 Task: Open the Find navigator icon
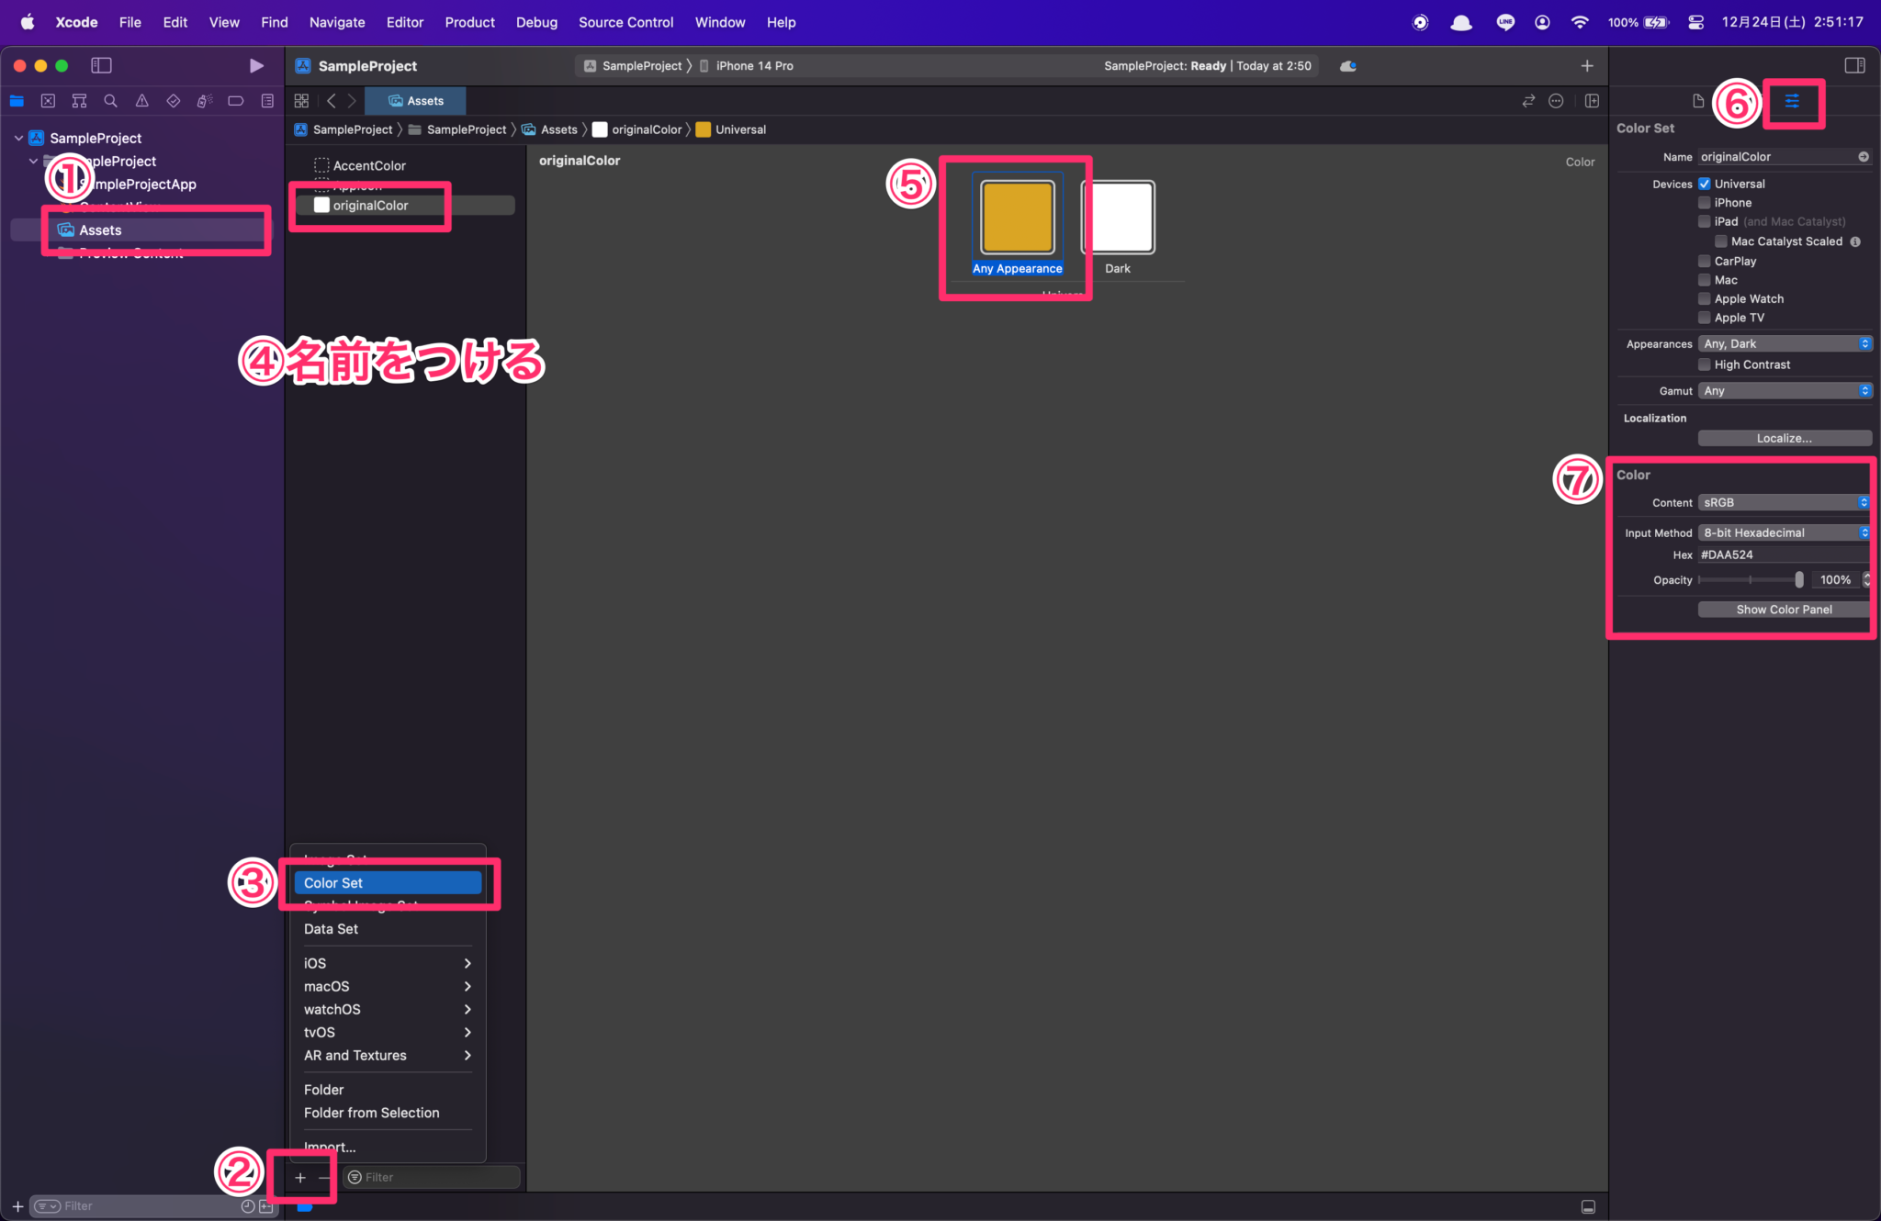tap(111, 101)
